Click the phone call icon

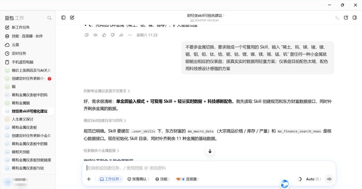[x=337, y=17]
